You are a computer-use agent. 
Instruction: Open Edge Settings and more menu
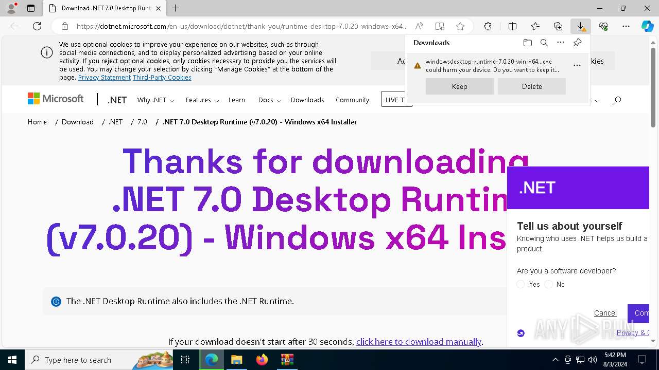pyautogui.click(x=626, y=26)
